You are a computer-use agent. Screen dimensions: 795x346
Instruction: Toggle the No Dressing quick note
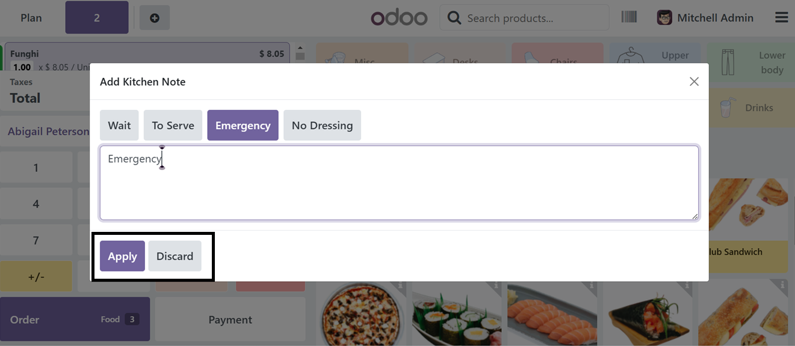[x=322, y=125]
